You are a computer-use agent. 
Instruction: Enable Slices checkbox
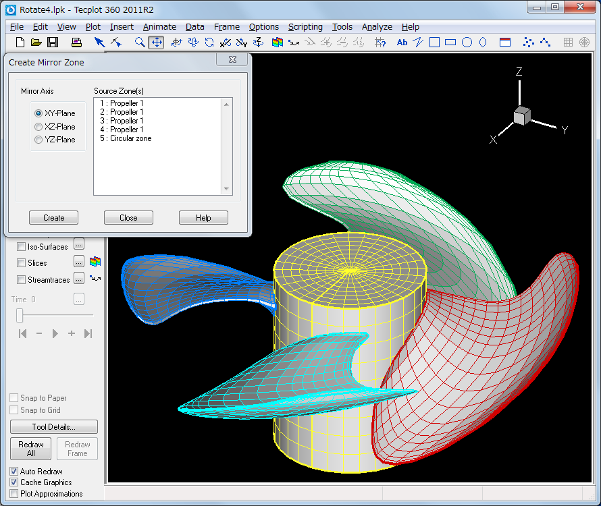[x=22, y=262]
